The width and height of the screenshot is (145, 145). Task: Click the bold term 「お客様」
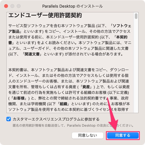19,98
